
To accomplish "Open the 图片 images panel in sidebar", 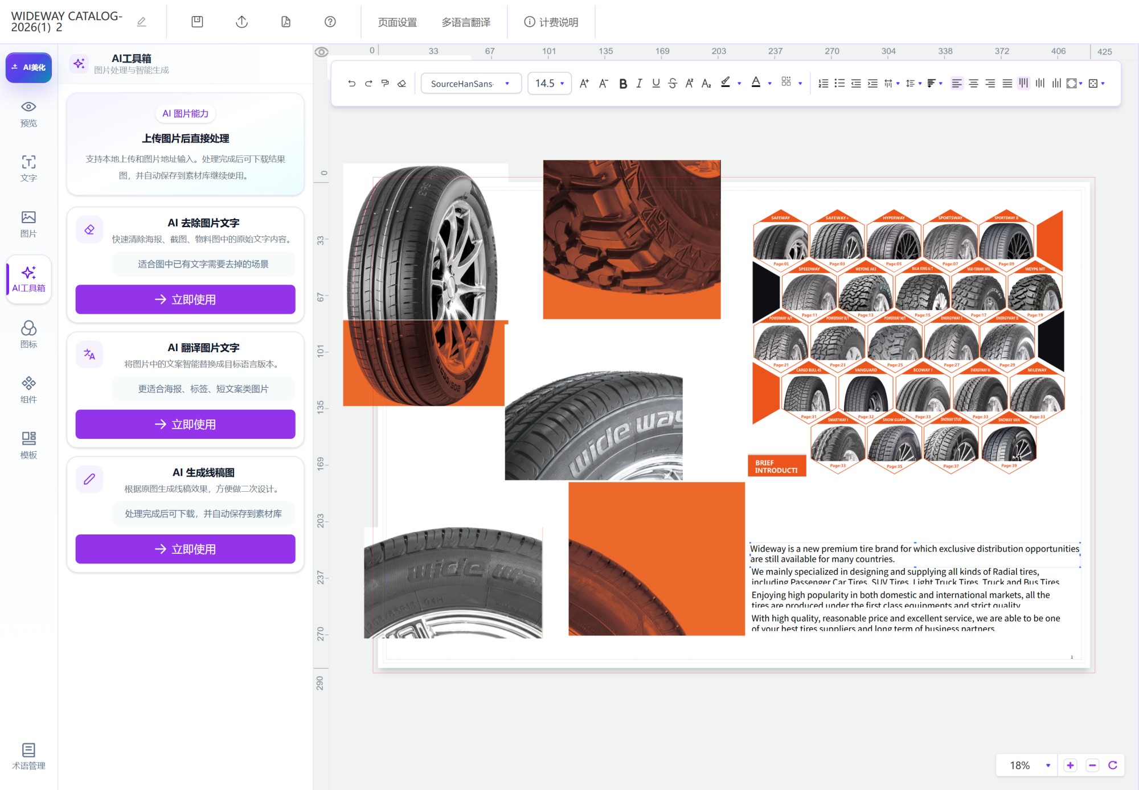I will [28, 224].
